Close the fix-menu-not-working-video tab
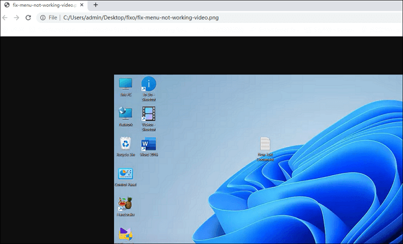Image resolution: width=403 pixels, height=244 pixels. [82, 5]
